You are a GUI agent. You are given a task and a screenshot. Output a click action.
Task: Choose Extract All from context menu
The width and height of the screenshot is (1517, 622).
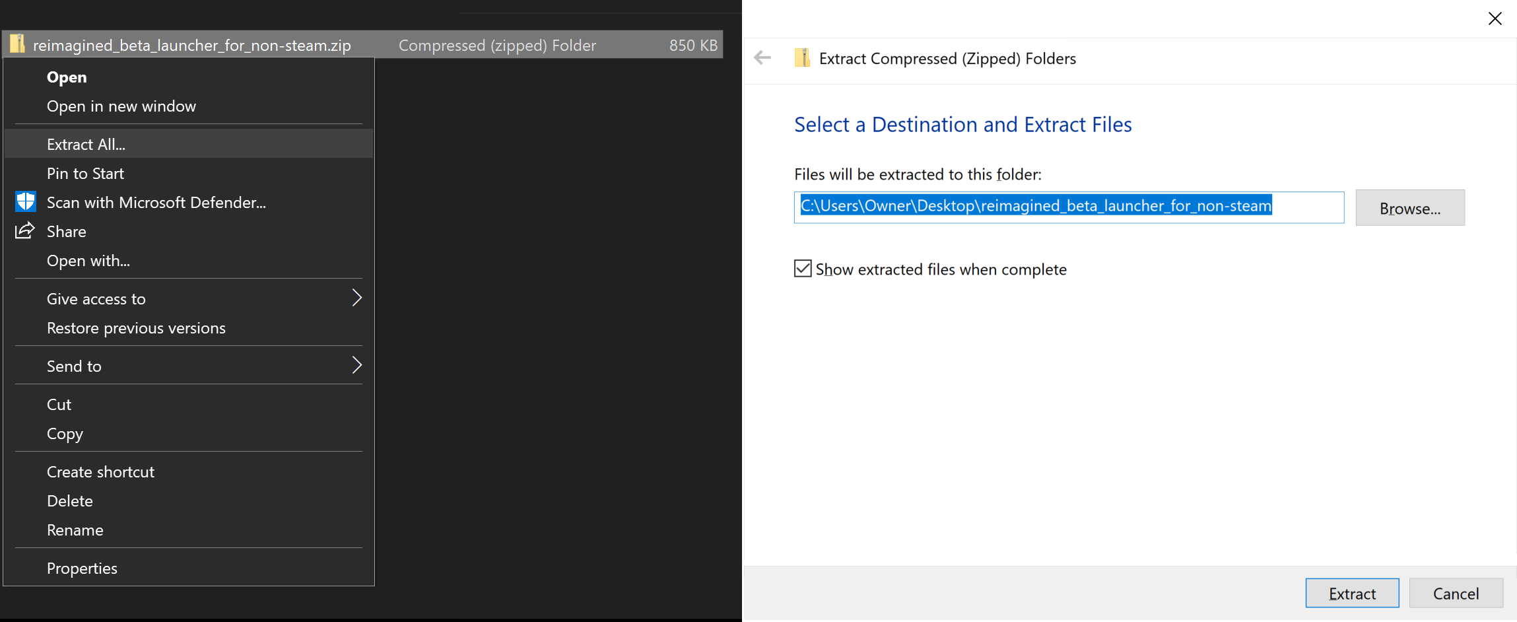click(86, 145)
